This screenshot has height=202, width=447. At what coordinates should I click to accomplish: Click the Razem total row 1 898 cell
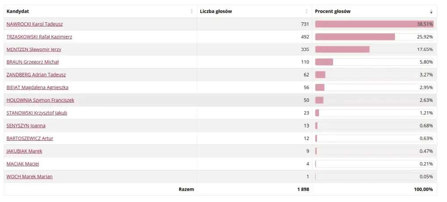(303, 189)
